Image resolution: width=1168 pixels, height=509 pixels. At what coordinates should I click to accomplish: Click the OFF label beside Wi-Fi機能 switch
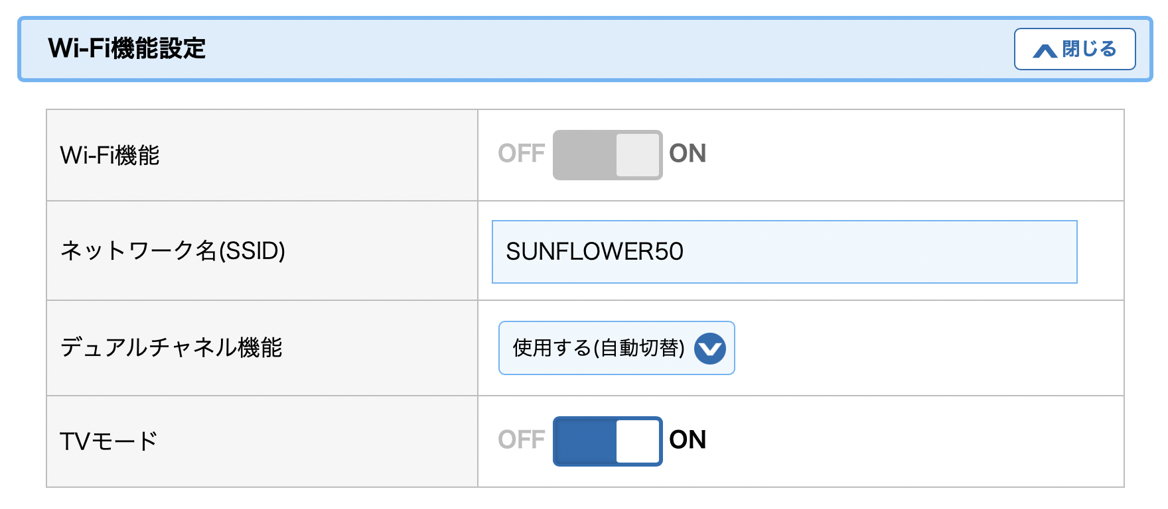(x=521, y=154)
